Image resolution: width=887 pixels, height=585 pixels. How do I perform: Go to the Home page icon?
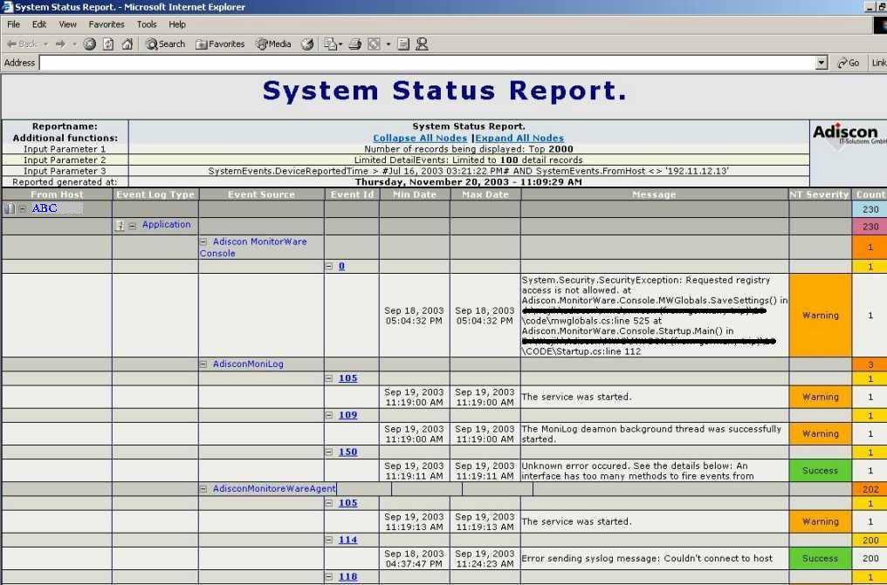[127, 44]
